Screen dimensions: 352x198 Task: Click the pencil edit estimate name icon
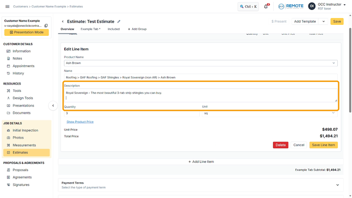119,22
